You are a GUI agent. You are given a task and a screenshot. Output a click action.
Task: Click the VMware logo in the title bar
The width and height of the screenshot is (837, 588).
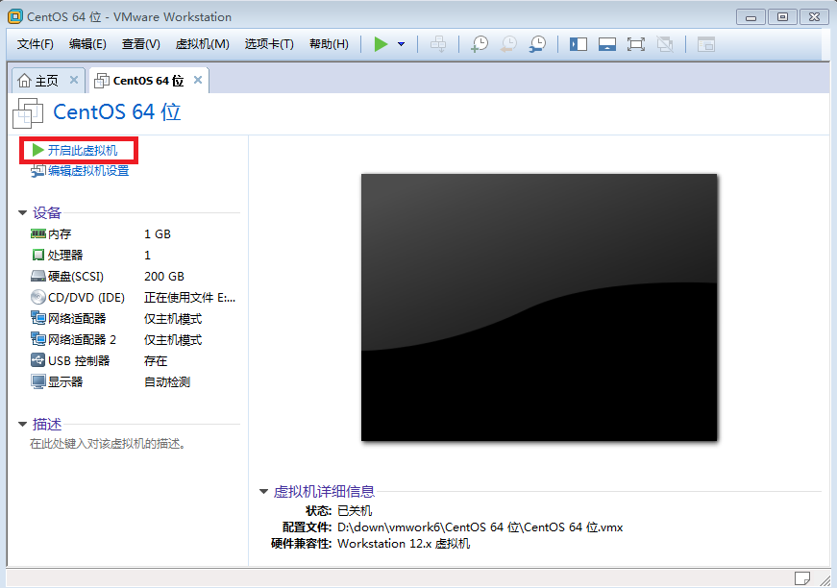(x=15, y=16)
